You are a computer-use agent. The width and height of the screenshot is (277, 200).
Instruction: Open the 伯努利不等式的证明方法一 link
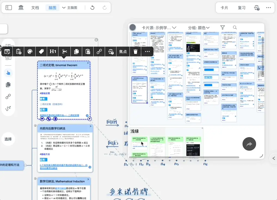pos(60,115)
